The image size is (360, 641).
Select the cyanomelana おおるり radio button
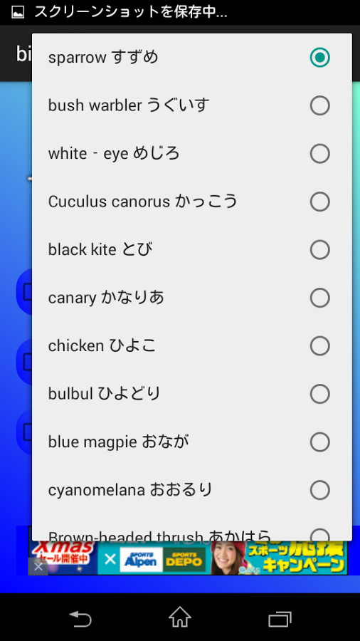tap(319, 490)
